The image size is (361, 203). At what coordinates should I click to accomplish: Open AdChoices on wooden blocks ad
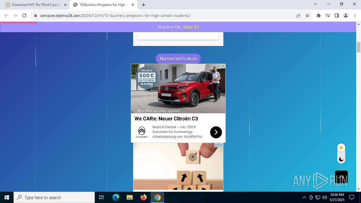point(217,145)
